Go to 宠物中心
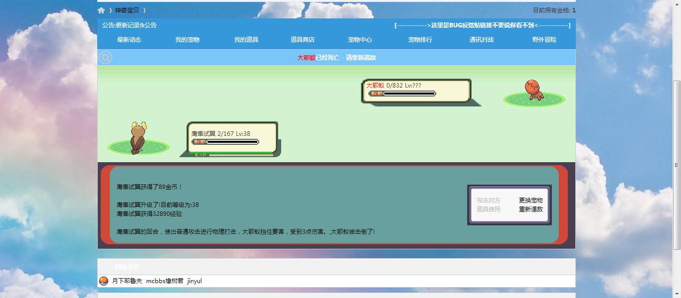681x298 pixels. [x=360, y=40]
